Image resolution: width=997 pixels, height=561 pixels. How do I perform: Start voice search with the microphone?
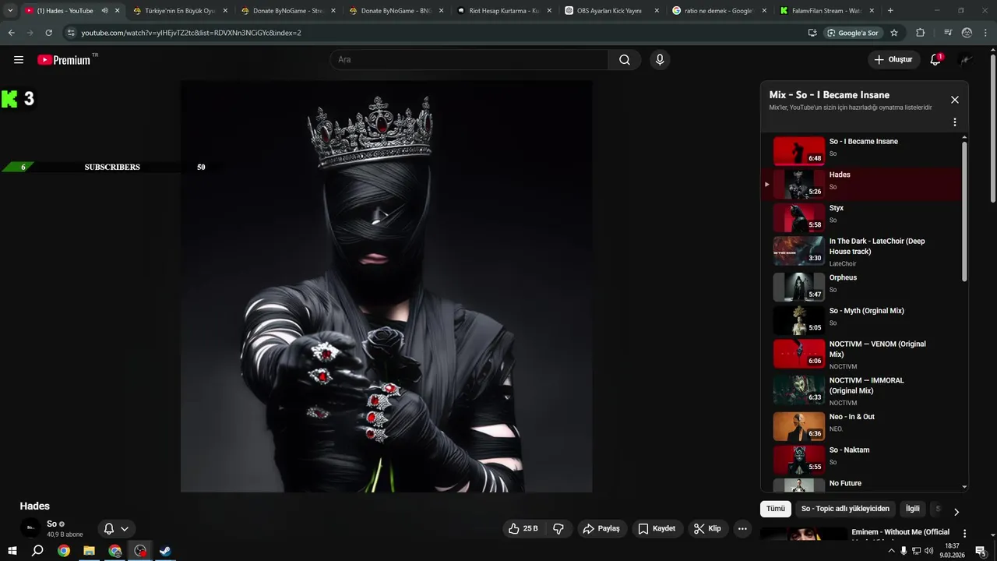click(x=660, y=60)
